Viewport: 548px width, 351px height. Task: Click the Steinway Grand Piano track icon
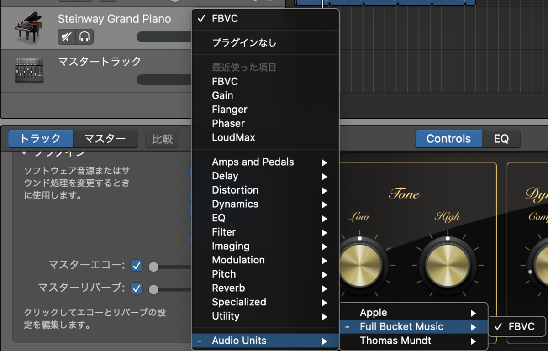click(x=28, y=27)
